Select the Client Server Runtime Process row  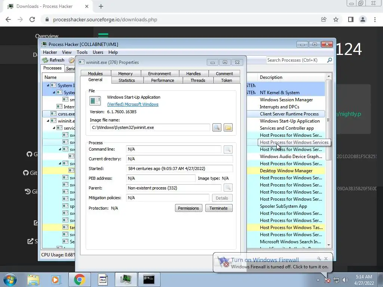[x=286, y=114]
